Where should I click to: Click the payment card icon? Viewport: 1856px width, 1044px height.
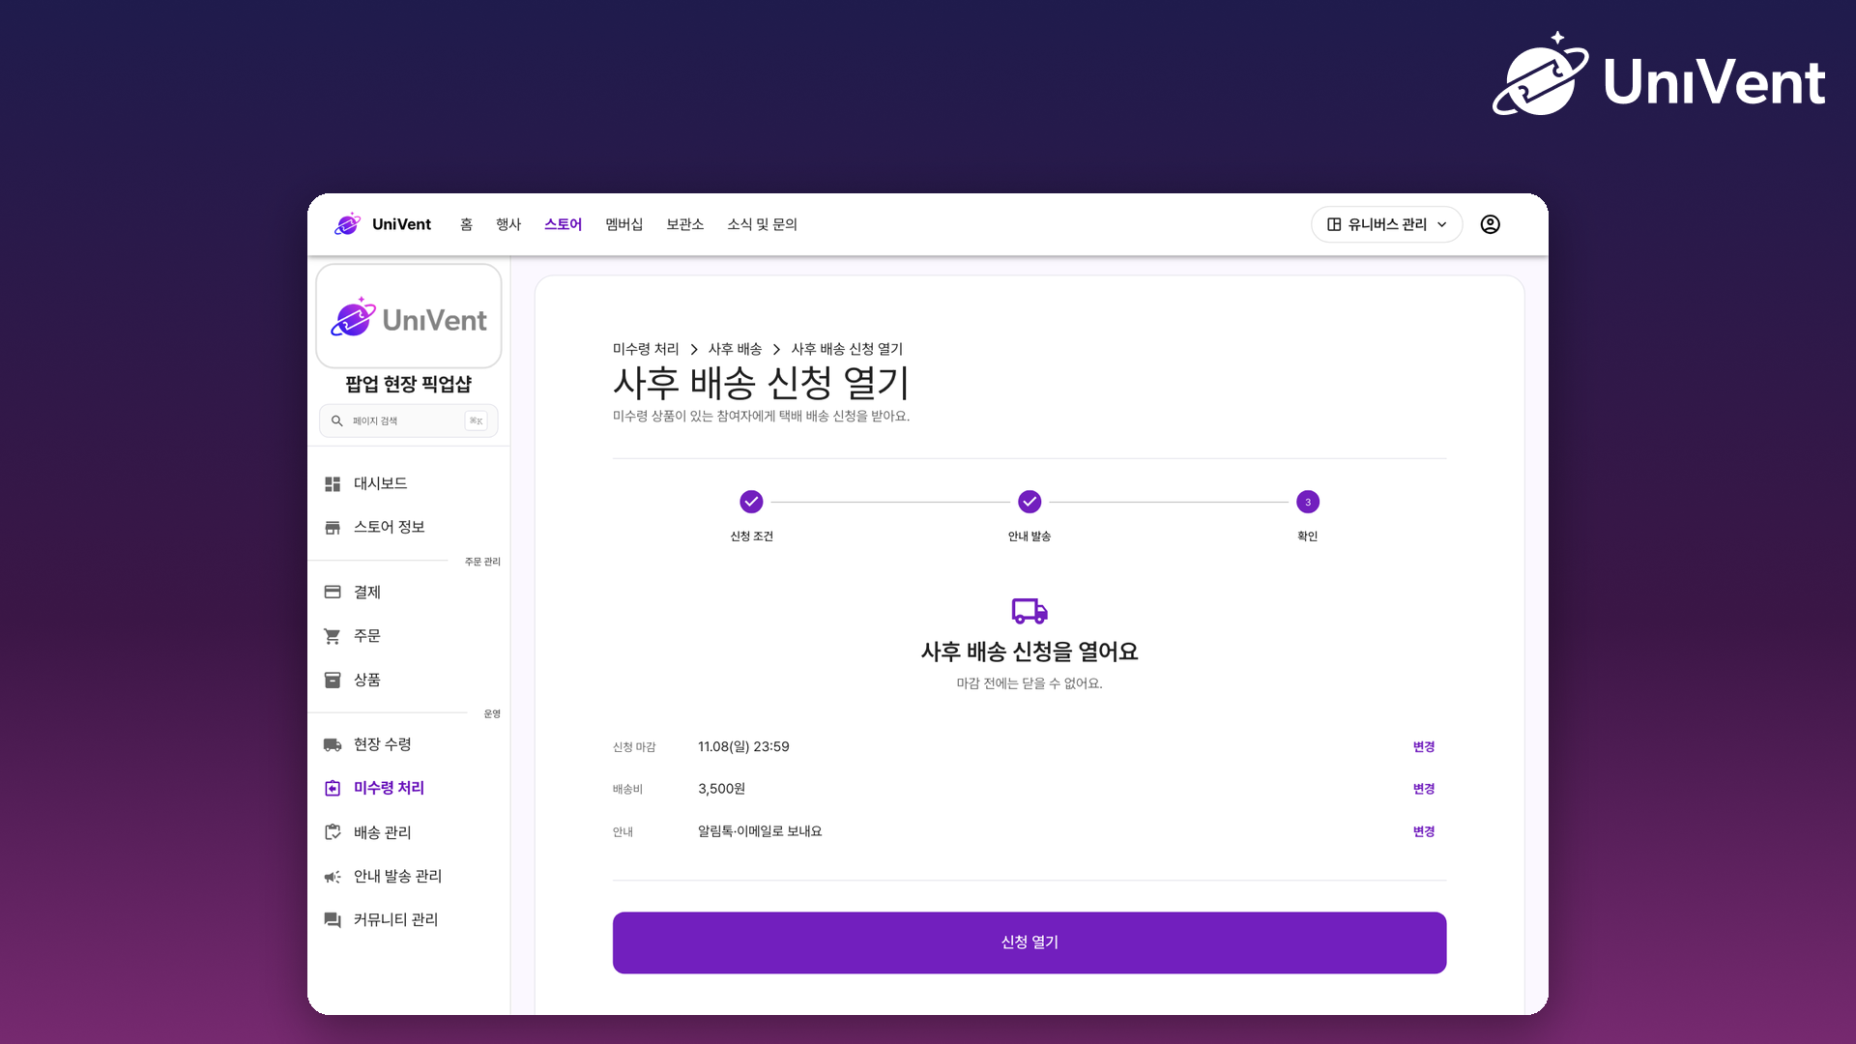pyautogui.click(x=333, y=592)
